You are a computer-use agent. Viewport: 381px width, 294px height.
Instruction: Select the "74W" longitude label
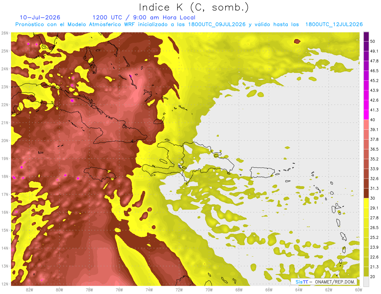pos(149,290)
